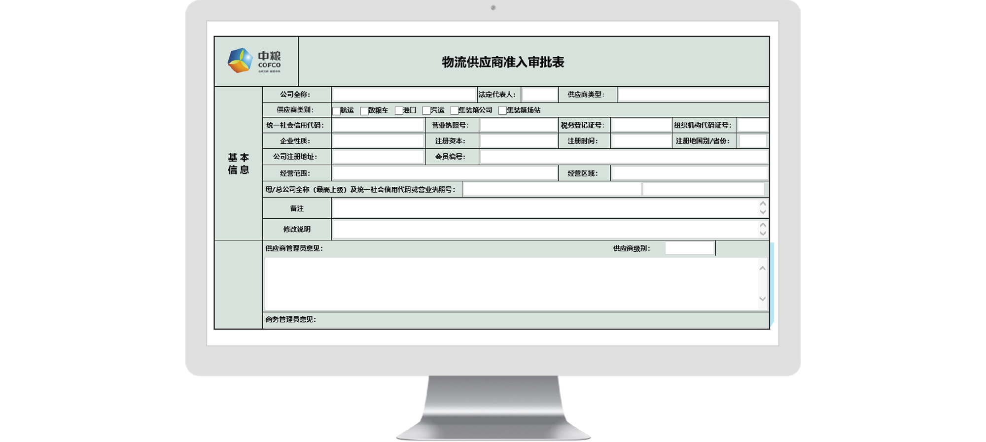This screenshot has height=442, width=986.
Task: Click the 统一社会信用代码 input field
Action: coord(378,126)
